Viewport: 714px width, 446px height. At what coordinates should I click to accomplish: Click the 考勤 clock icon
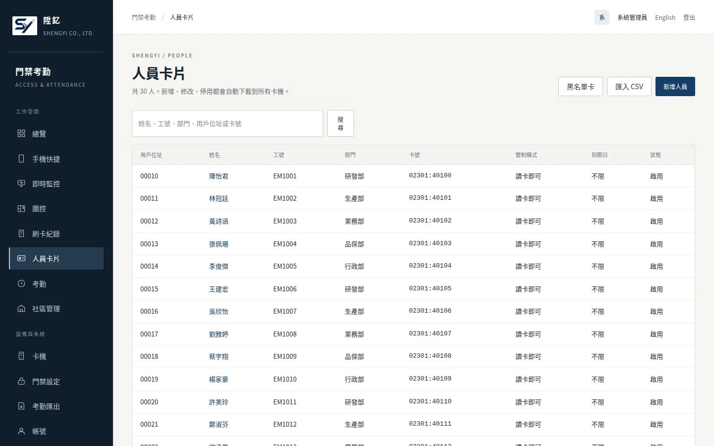point(21,283)
